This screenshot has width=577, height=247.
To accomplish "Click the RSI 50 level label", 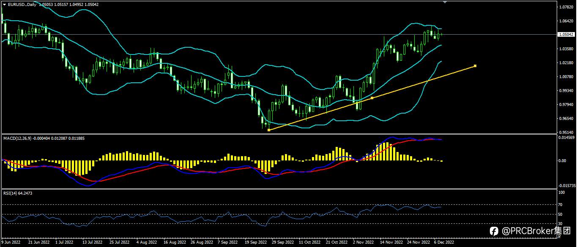I will pyautogui.click(x=561, y=214).
